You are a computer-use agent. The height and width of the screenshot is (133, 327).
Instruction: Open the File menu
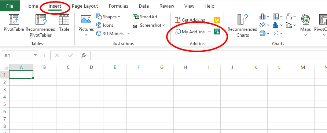pos(10,6)
